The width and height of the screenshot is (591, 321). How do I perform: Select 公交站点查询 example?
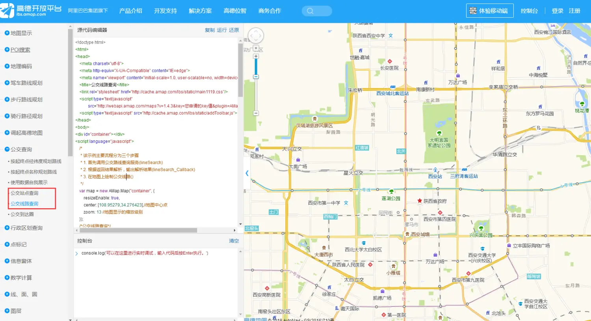(x=24, y=193)
